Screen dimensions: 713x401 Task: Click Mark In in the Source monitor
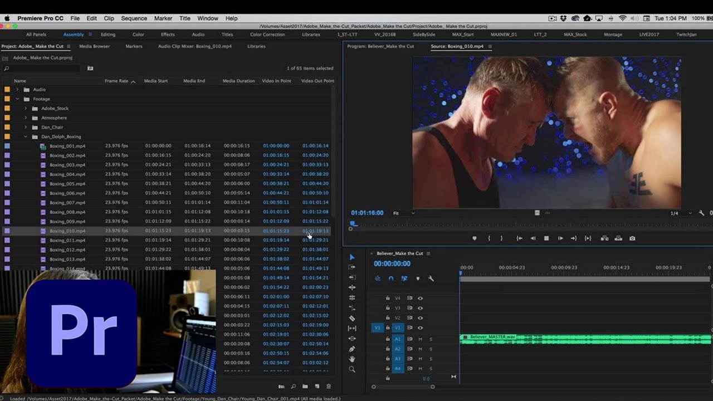point(489,238)
